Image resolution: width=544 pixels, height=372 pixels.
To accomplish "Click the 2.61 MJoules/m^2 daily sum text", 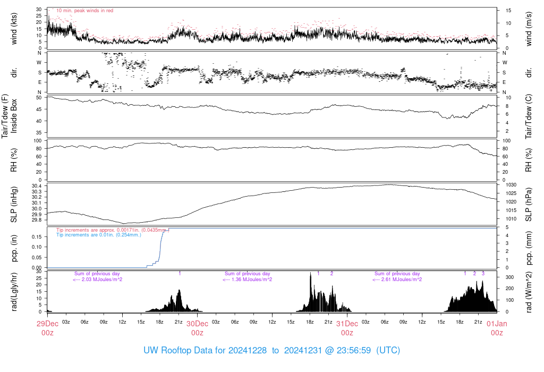I will tap(397, 280).
